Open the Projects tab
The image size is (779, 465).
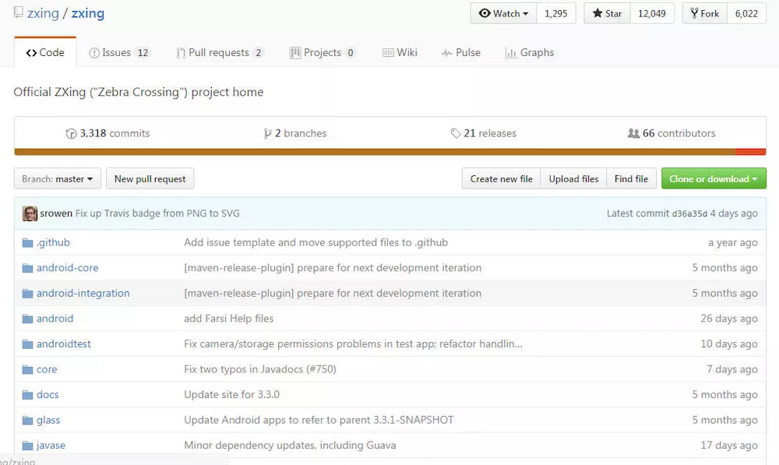[323, 53]
